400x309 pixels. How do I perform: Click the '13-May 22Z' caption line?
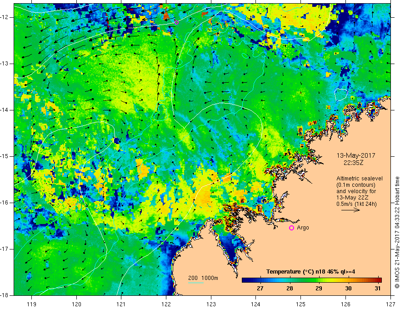click(352, 198)
